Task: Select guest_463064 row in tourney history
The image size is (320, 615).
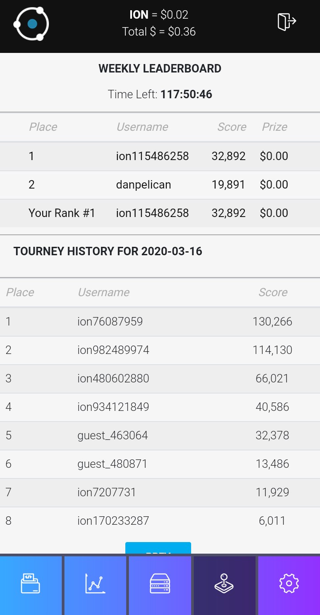Action: pyautogui.click(x=160, y=435)
